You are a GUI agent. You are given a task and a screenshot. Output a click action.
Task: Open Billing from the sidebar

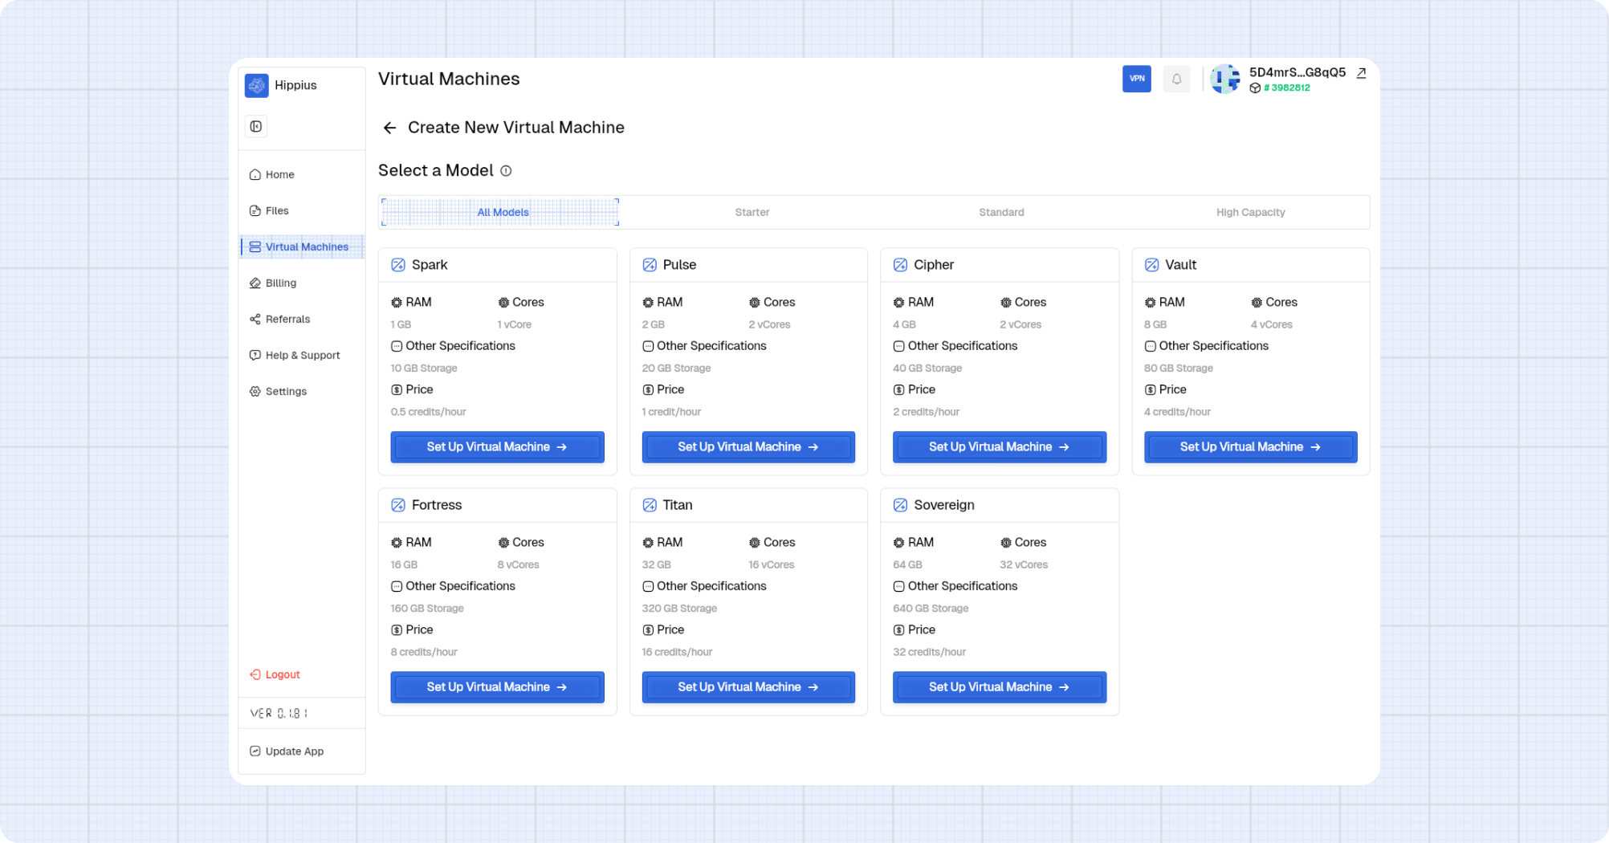pos(281,283)
